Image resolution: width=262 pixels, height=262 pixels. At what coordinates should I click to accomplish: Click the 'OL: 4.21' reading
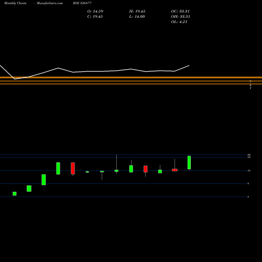click(179, 22)
